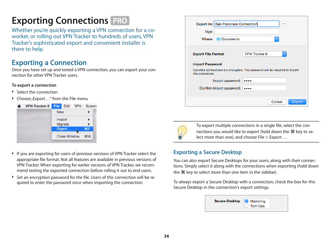The width and height of the screenshot is (328, 249).
Task: Open the Scanner menu in the menu bar
Action: [x=91, y=106]
